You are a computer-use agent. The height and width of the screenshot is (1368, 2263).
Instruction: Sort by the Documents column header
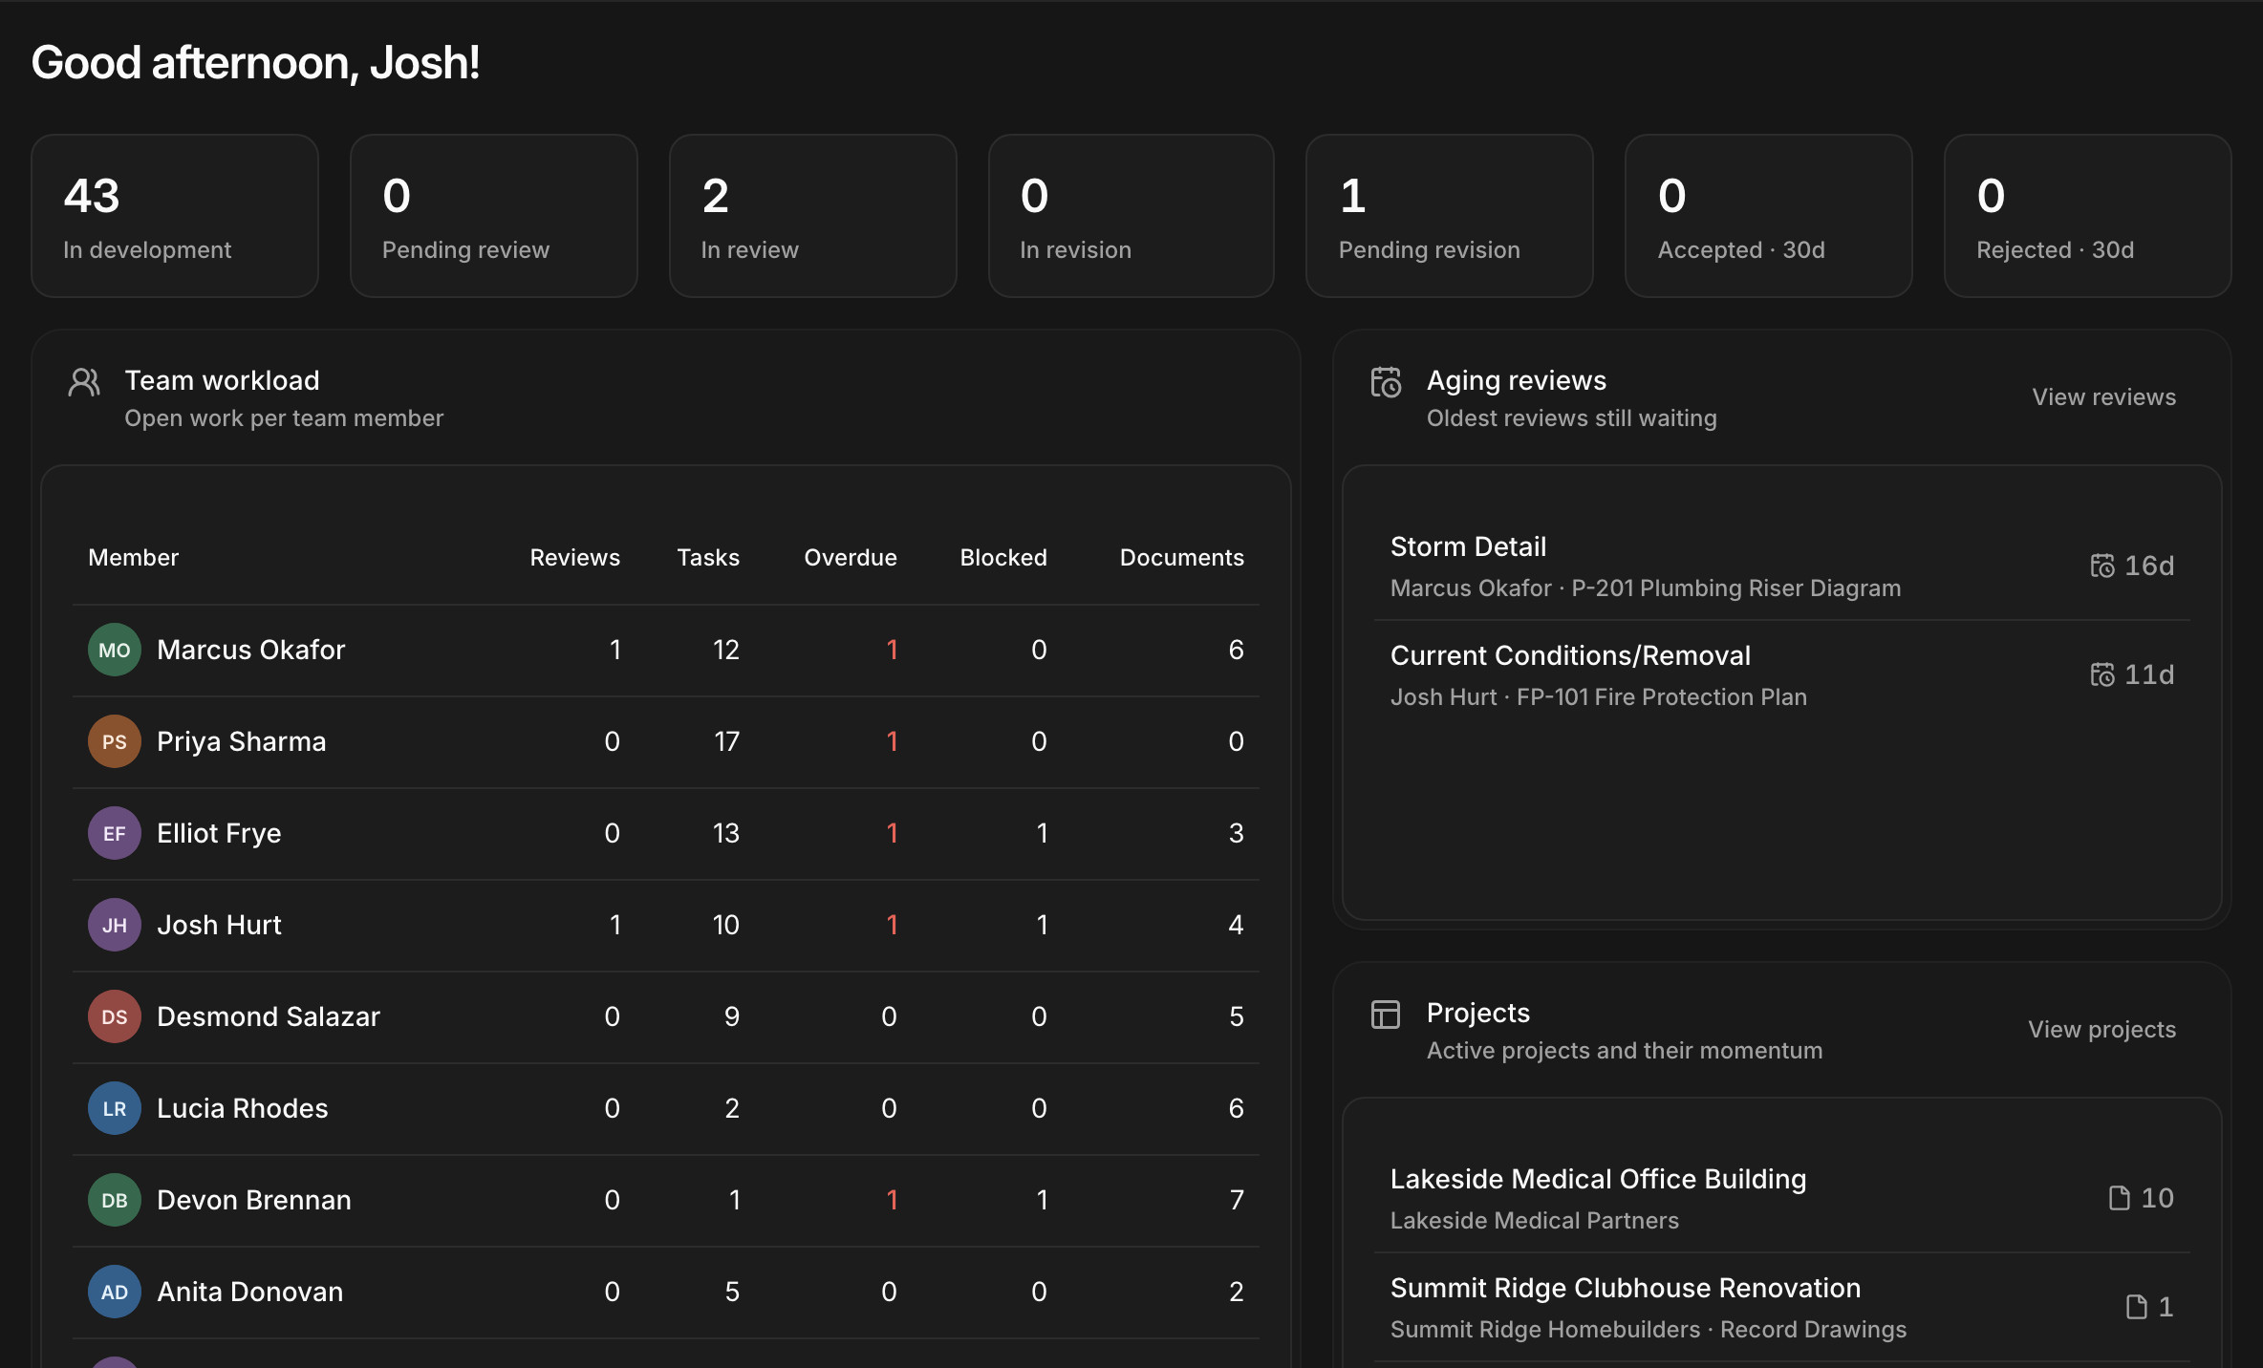point(1182,558)
